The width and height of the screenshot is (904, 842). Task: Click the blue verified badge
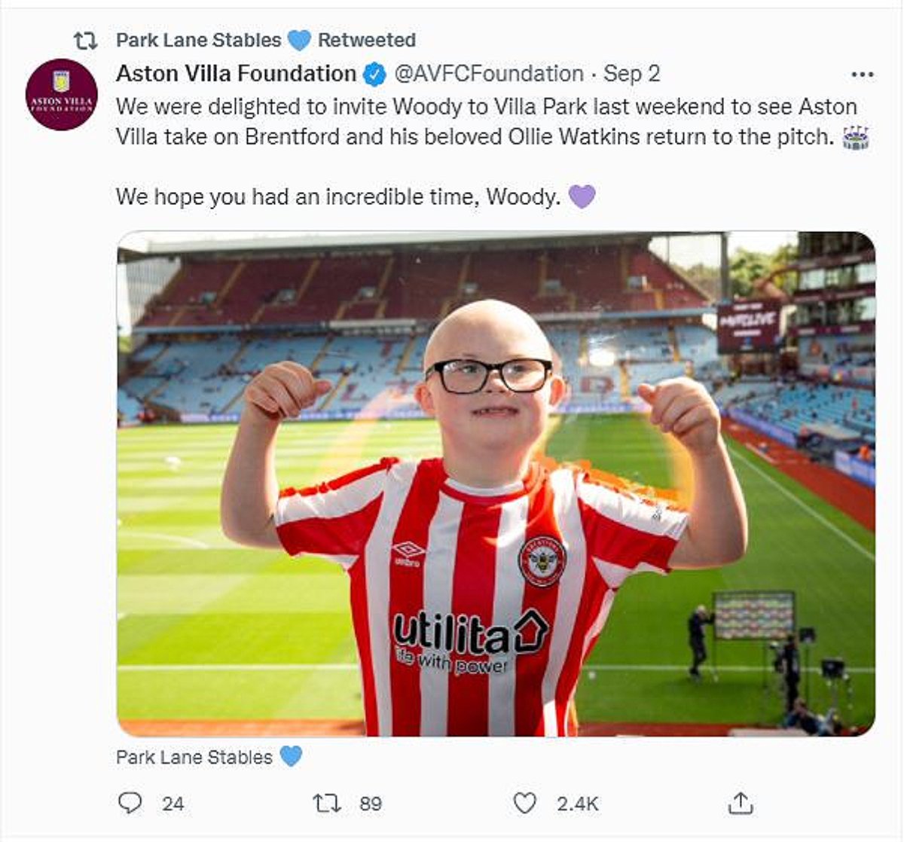[x=374, y=75]
